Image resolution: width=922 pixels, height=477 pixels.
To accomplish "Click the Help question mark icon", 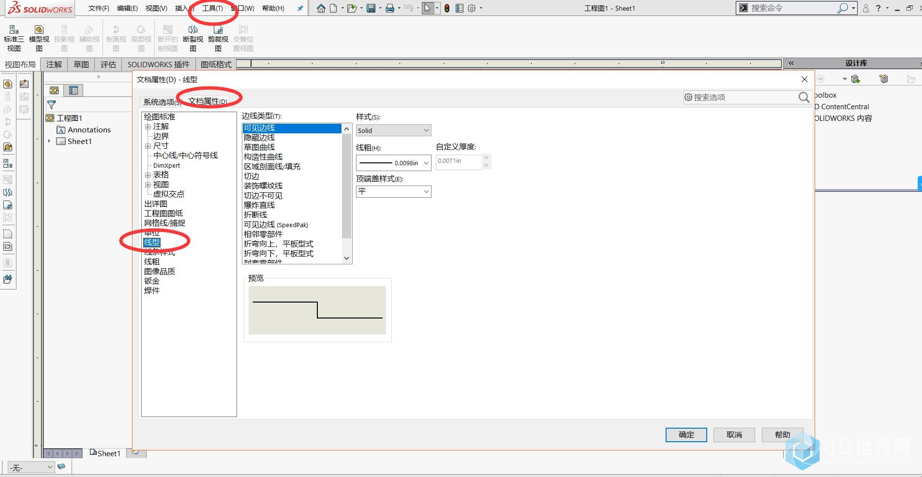I will tap(878, 8).
